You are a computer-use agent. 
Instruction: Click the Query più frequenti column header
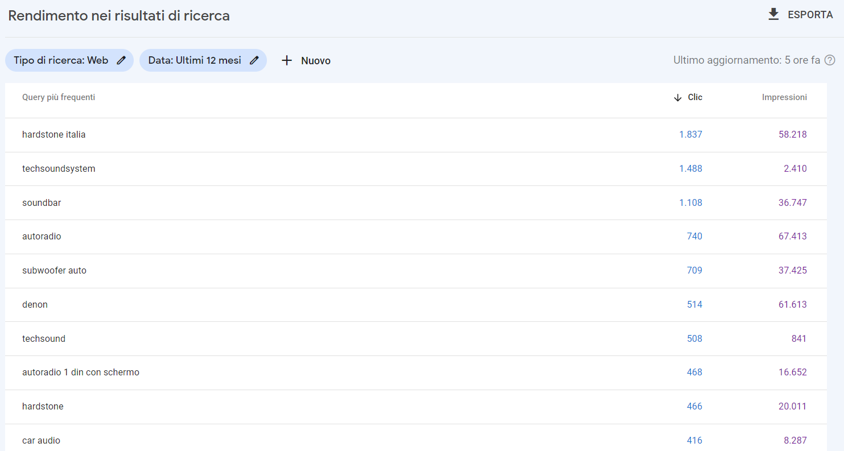click(59, 97)
